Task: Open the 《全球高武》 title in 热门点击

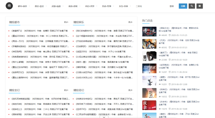Action: (179, 66)
